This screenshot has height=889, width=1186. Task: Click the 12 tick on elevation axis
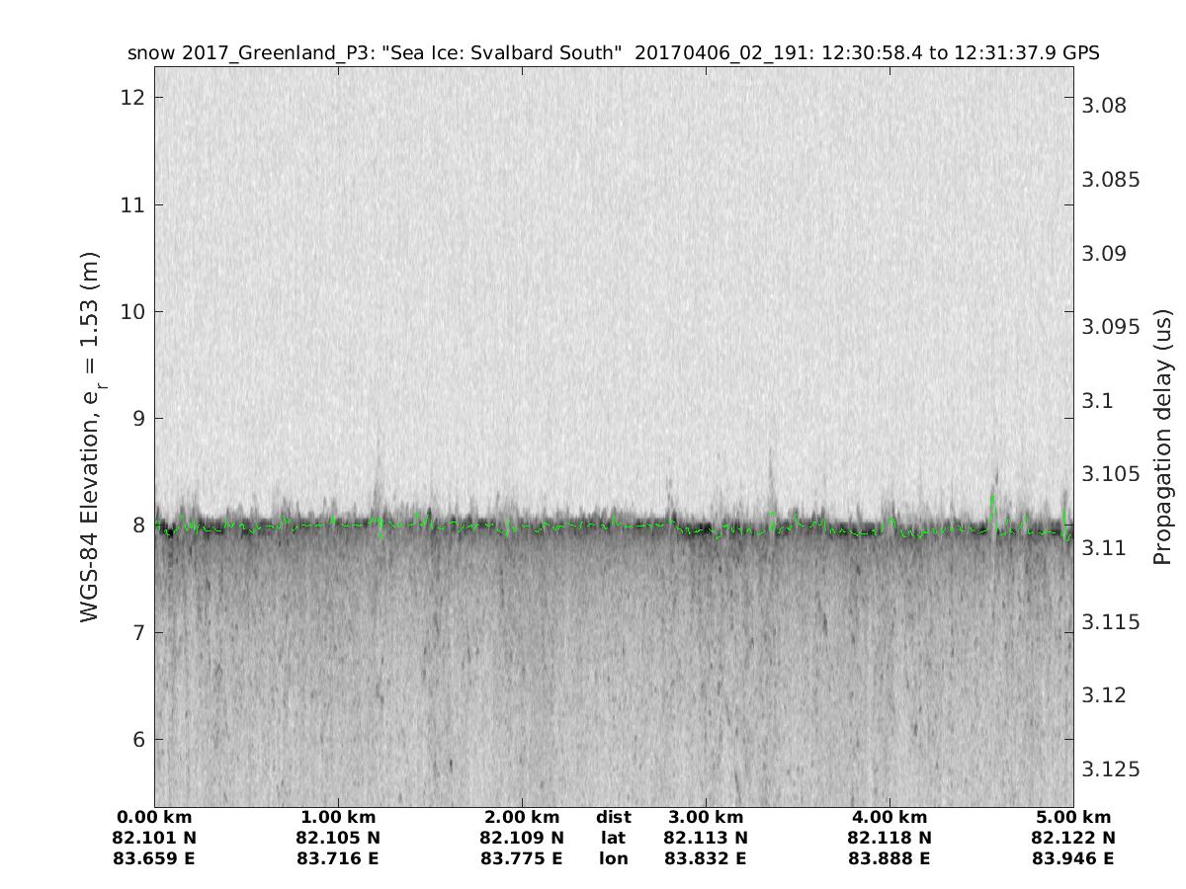[x=131, y=98]
